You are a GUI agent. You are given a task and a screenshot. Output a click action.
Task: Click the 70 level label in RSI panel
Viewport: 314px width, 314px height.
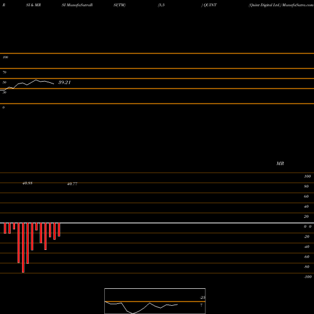tap(4, 72)
